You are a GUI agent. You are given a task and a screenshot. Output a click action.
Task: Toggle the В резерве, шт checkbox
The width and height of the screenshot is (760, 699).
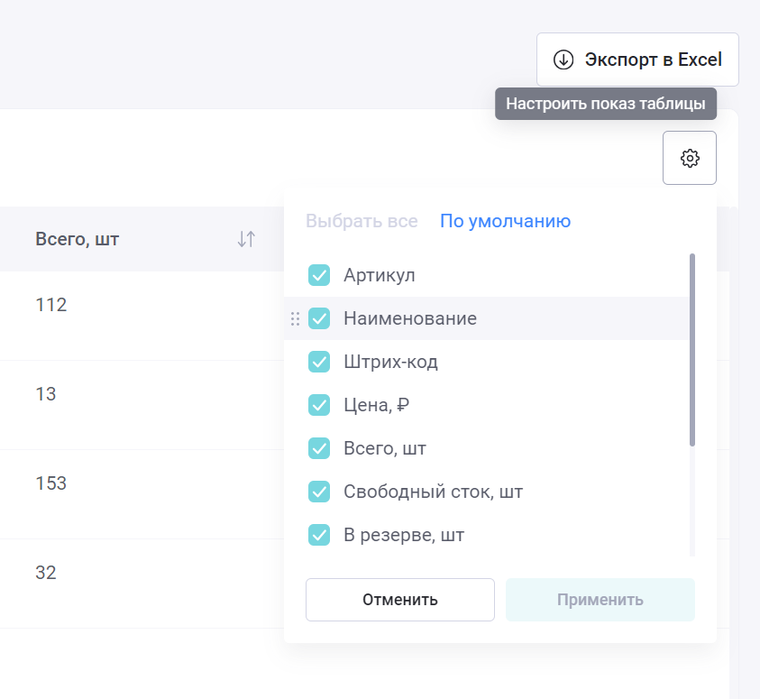point(319,535)
